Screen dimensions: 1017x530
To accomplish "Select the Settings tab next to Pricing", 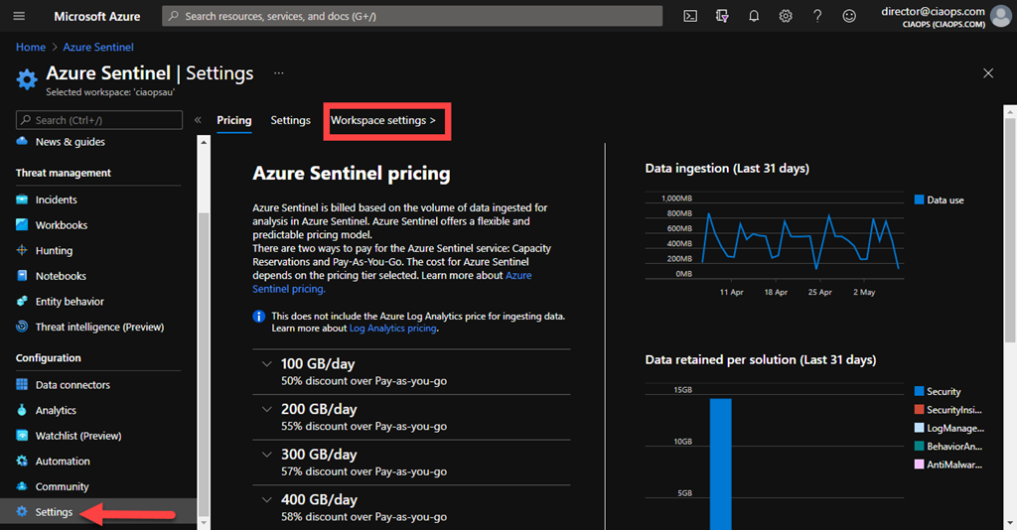I will click(x=290, y=120).
